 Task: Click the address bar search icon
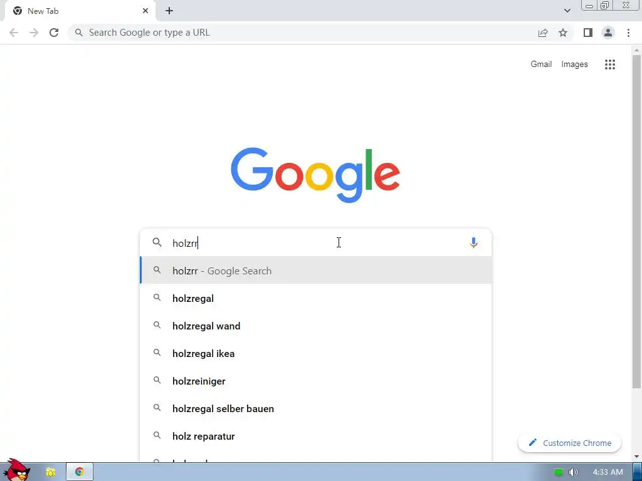(79, 33)
